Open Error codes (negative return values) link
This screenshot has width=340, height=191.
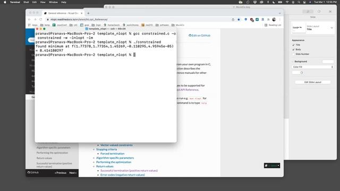(123, 175)
